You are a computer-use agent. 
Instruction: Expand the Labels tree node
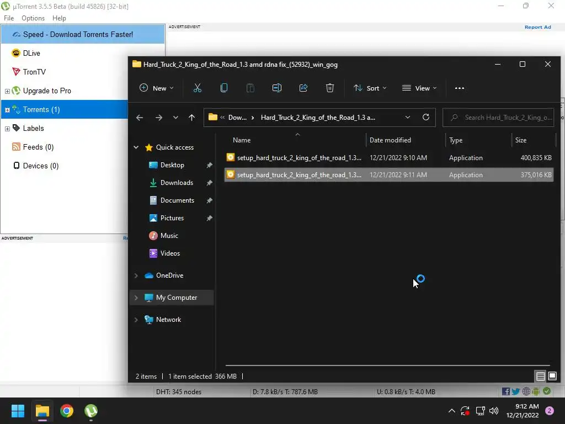click(7, 129)
